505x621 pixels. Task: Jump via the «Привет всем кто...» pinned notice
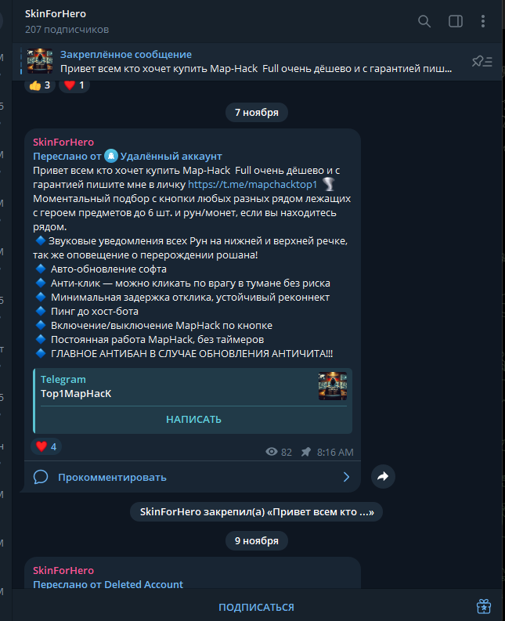point(256,511)
